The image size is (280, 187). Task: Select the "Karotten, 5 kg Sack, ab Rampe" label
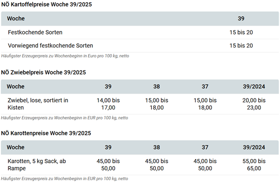pyautogui.click(x=36, y=165)
